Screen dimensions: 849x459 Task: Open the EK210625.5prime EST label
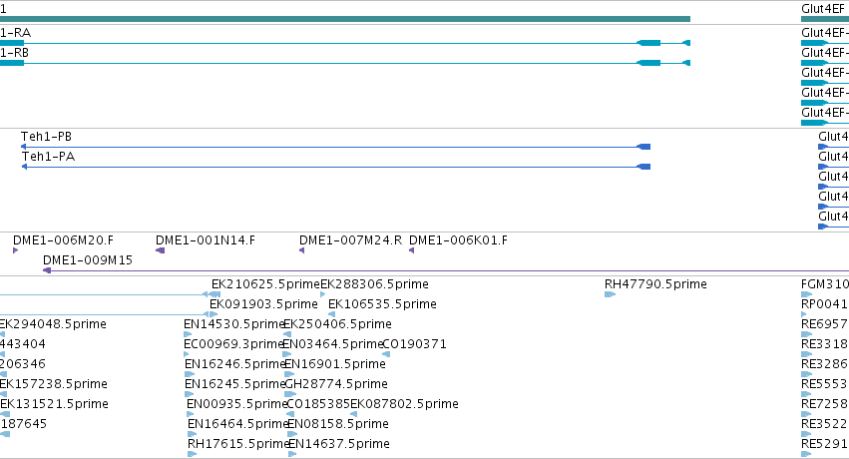pos(265,284)
